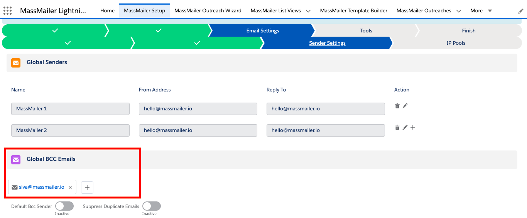This screenshot has height=218, width=527.
Task: Click first completed checkmark sub-step in lower path
Action: pos(68,43)
